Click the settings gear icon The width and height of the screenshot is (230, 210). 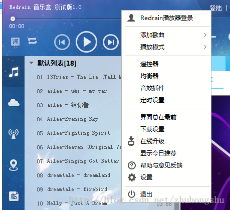click(132, 177)
